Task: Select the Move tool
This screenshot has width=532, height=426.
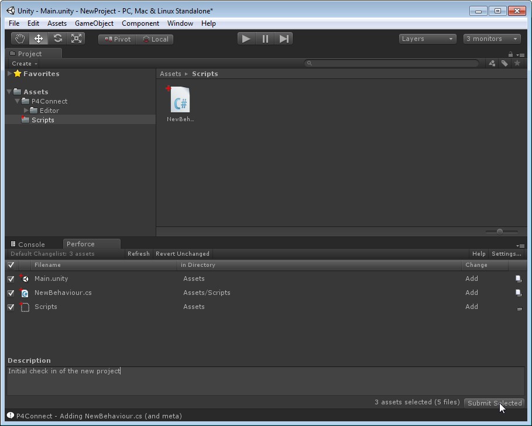Action: point(39,39)
